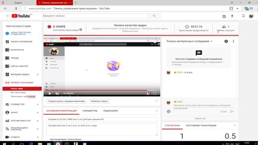Unmute the stream preview audio
Screen dimensions: 258x145
coord(57,93)
